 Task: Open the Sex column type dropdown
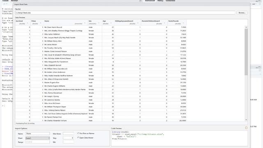point(99,23)
